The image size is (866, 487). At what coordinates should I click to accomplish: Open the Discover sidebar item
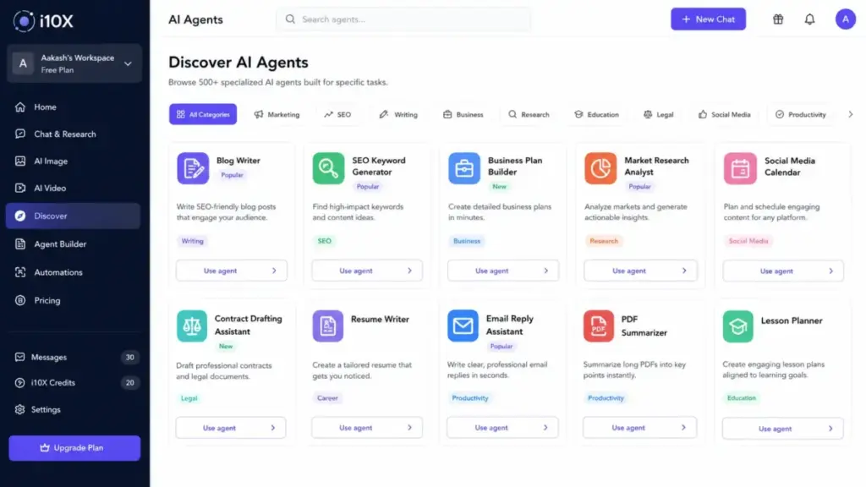[x=73, y=216]
